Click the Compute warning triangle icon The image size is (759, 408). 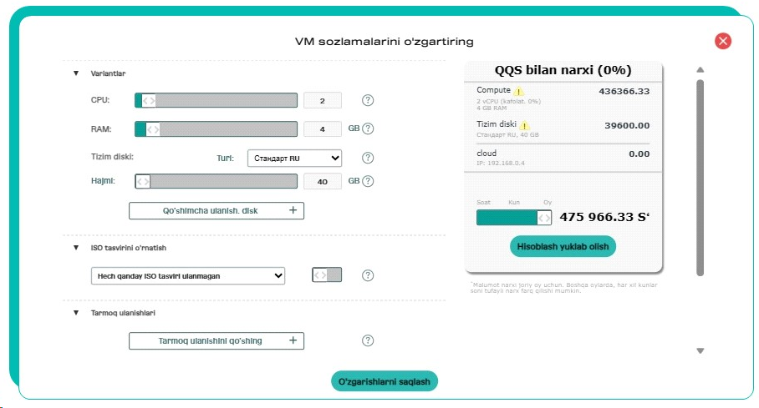519,91
